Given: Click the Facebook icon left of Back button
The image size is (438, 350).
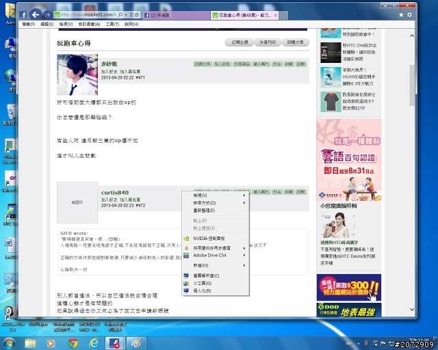Looking at the screenshot, I should pyautogui.click(x=23, y=15).
